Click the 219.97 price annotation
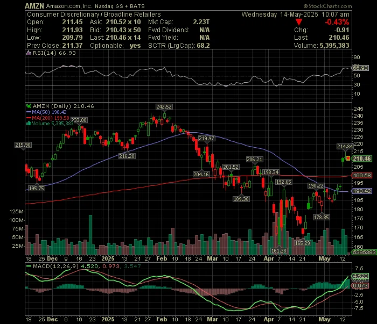Image resolution: width=377 pixels, height=324 pixels. pos(206,139)
